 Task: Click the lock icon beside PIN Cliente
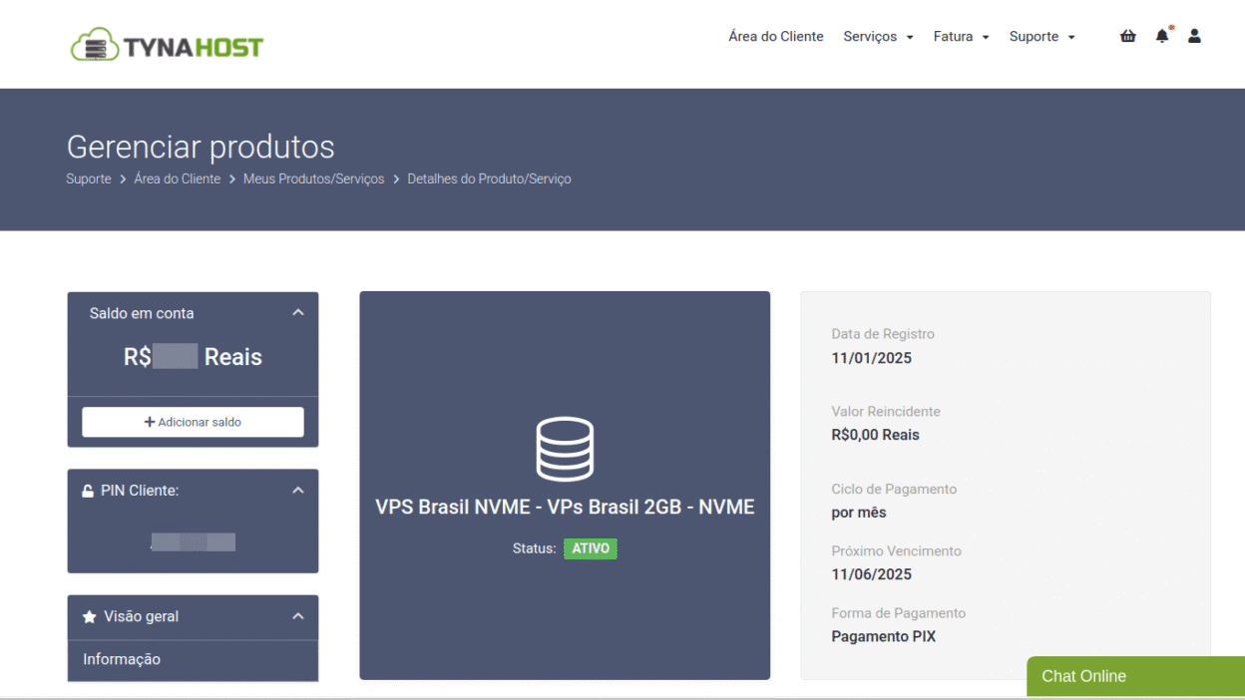point(88,491)
